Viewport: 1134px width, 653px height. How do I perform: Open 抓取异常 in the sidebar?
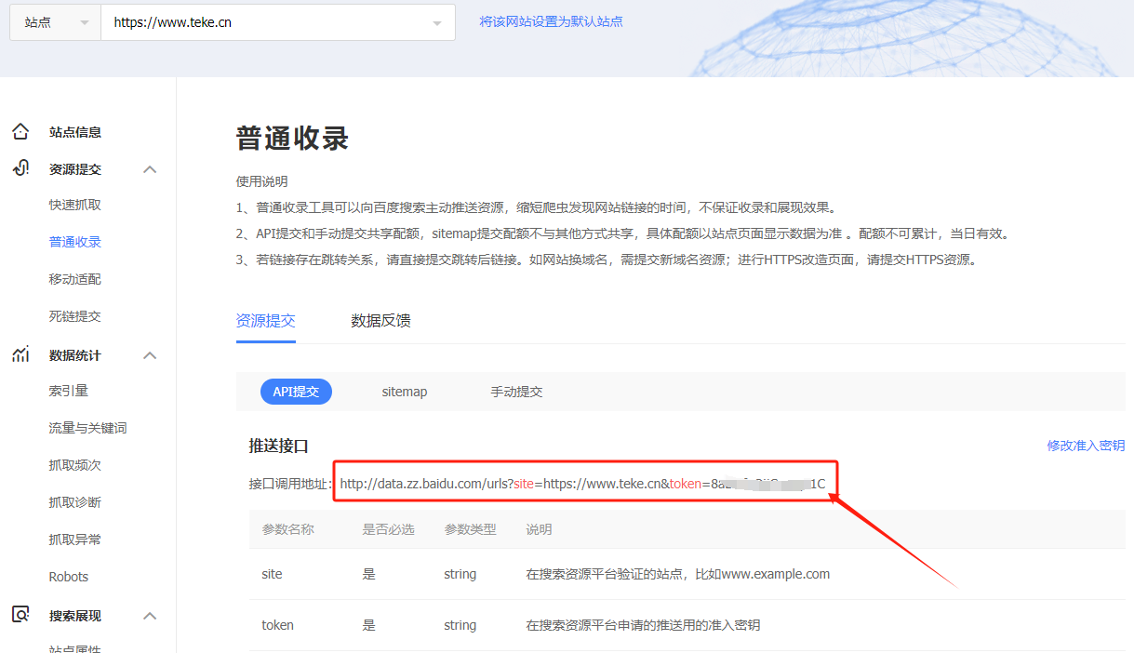click(75, 540)
